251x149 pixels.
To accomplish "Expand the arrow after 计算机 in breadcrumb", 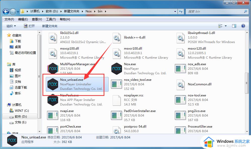I will tap(43, 11).
